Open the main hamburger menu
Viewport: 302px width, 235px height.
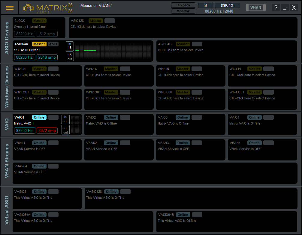[10, 8]
